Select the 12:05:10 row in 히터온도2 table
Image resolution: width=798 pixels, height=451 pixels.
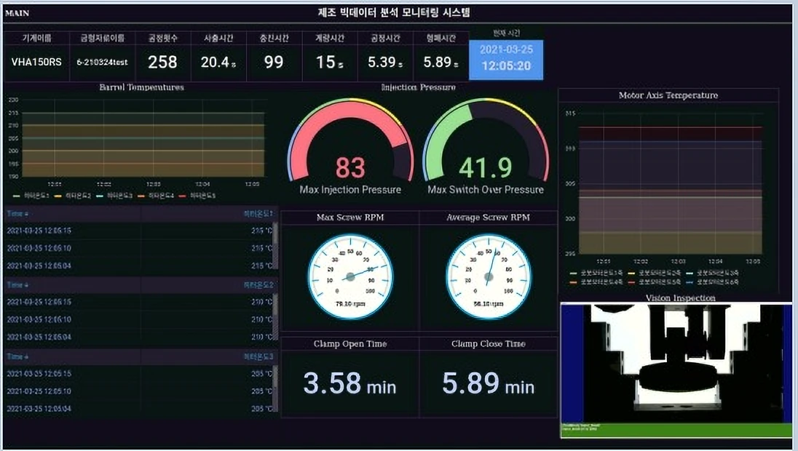click(139, 319)
